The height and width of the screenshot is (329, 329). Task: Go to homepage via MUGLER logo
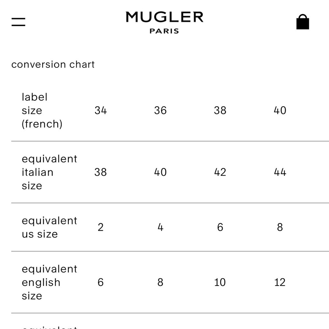(x=164, y=17)
